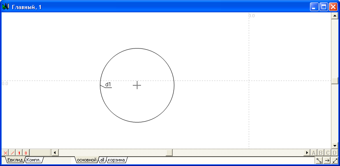Click the disabled C button
The image size is (340, 166).
point(328,153)
